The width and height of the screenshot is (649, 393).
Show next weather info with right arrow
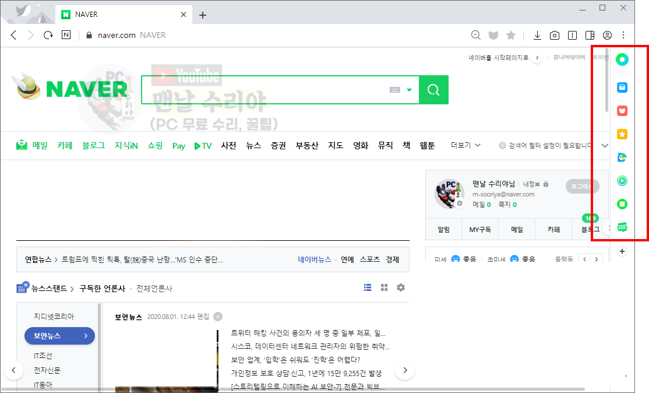pos(597,259)
